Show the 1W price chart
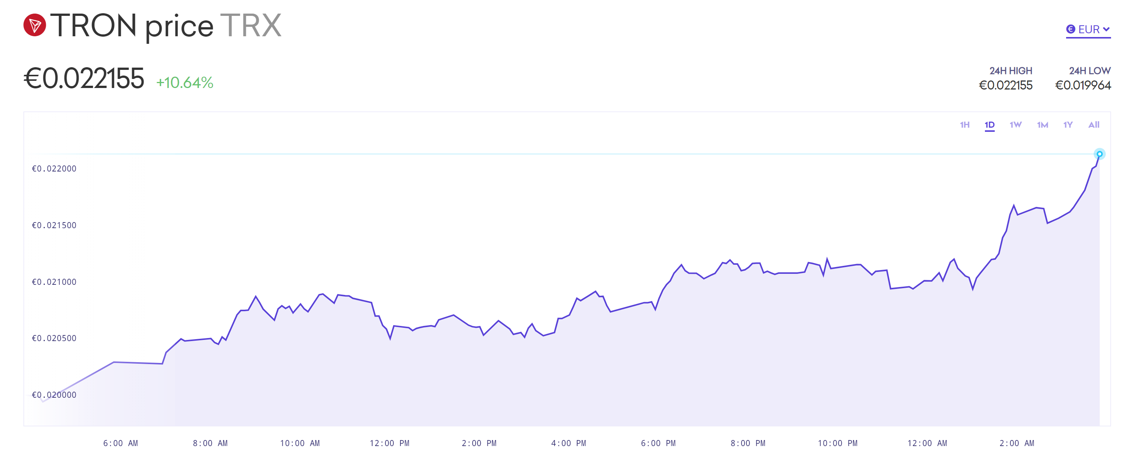Image resolution: width=1122 pixels, height=457 pixels. tap(1015, 125)
